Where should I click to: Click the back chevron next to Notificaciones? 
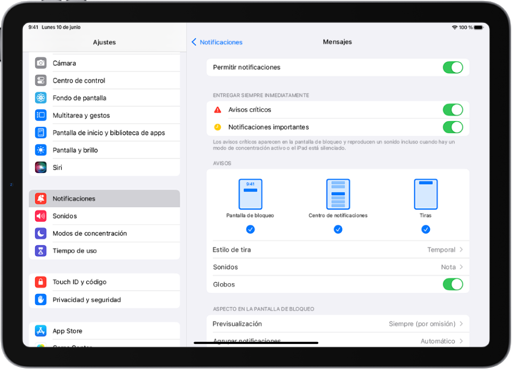pyautogui.click(x=194, y=42)
